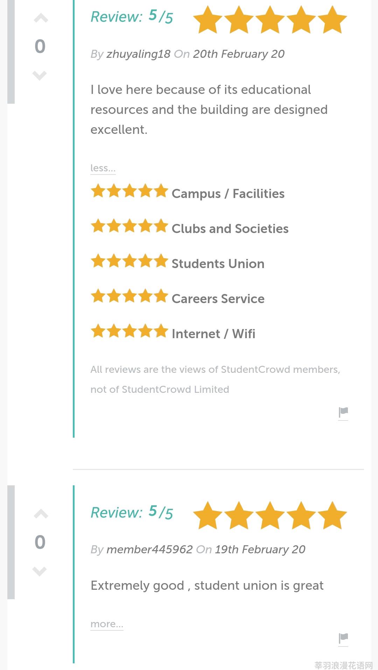The image size is (378, 670).
Task: Select the 19th February 20 date text
Action: pos(260,549)
